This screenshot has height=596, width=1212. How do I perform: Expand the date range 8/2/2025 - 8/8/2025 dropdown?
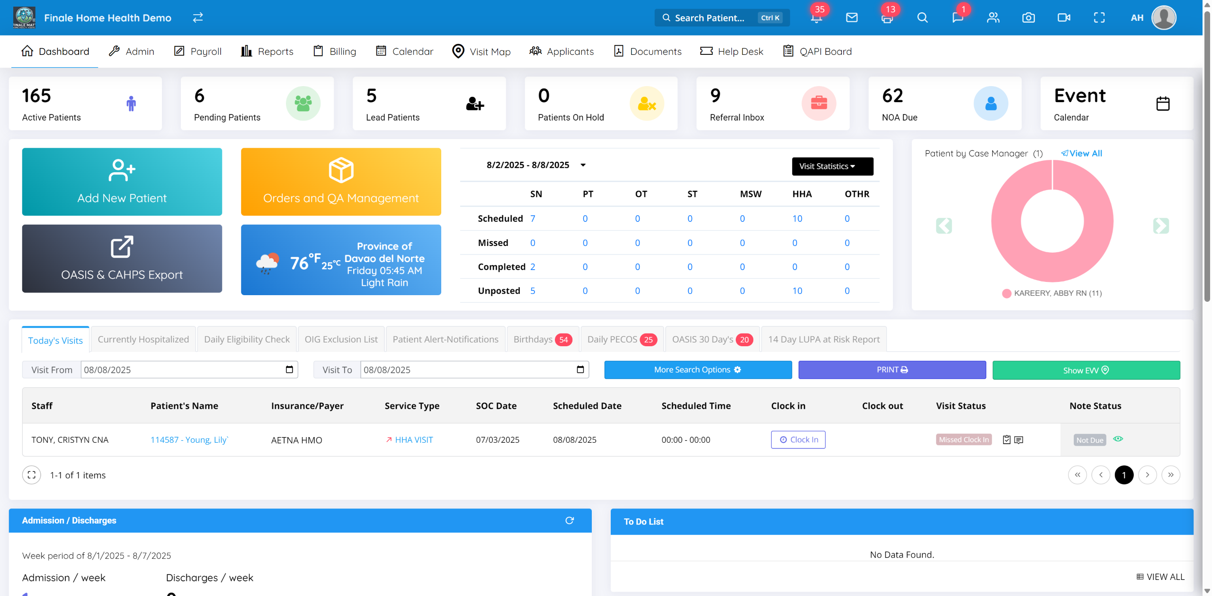point(583,165)
